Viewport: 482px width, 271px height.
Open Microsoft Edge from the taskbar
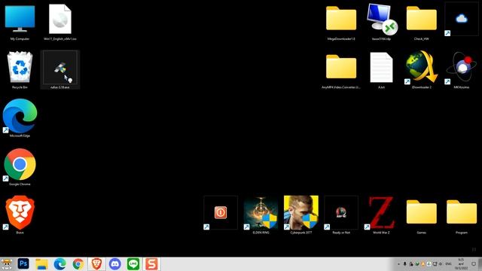tap(60, 264)
